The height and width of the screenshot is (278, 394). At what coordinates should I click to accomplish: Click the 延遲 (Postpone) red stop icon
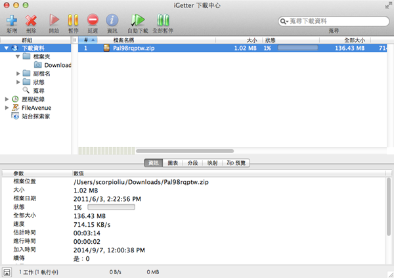pos(93,20)
